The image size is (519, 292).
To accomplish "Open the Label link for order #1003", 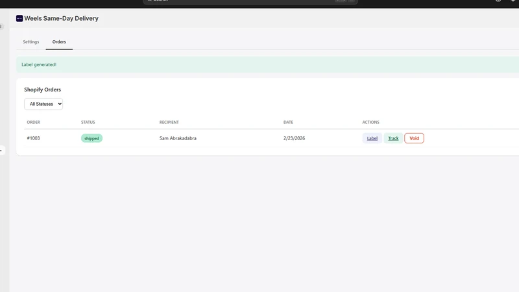I will [x=372, y=138].
